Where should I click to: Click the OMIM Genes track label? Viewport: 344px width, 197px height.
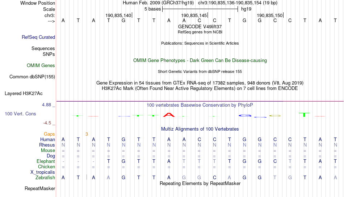tap(41, 66)
